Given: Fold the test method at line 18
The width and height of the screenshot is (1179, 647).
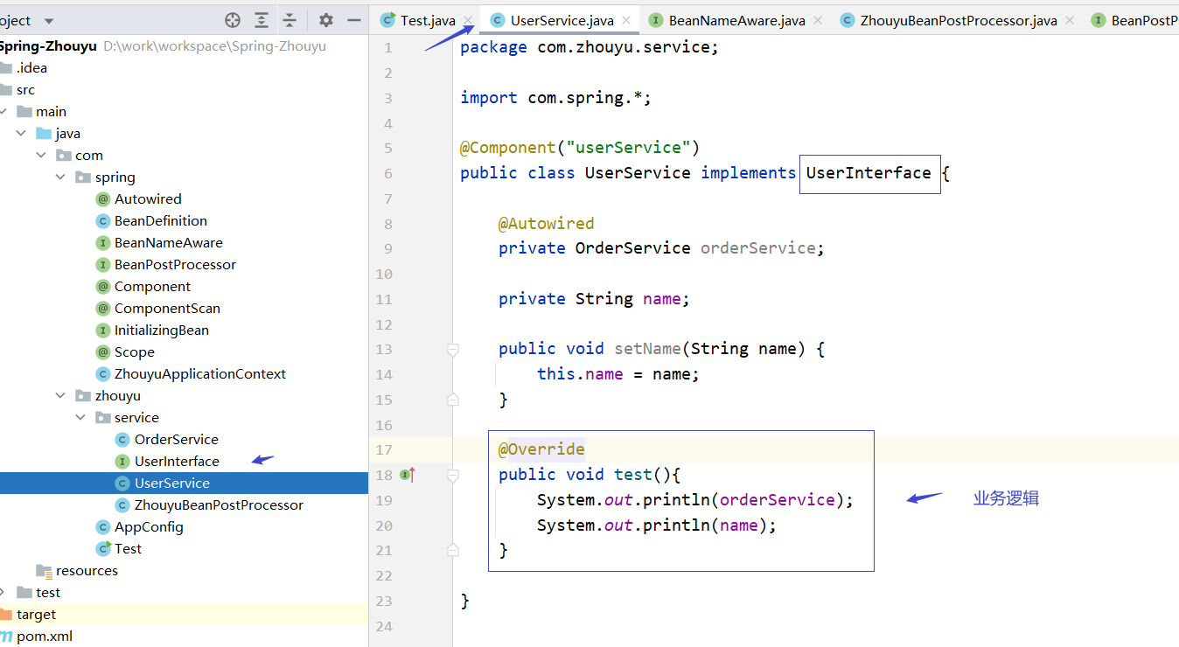Looking at the screenshot, I should click(452, 475).
